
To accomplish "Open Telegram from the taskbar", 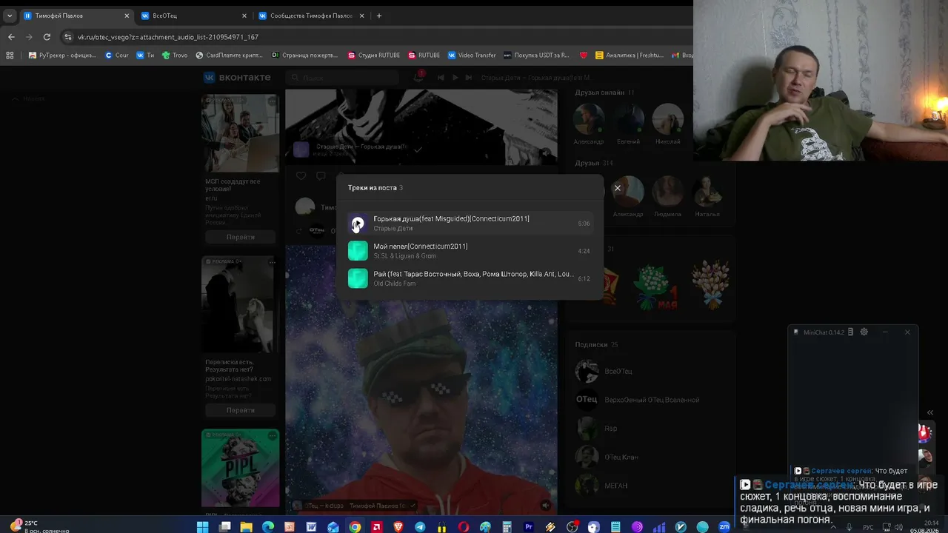I will tap(420, 527).
